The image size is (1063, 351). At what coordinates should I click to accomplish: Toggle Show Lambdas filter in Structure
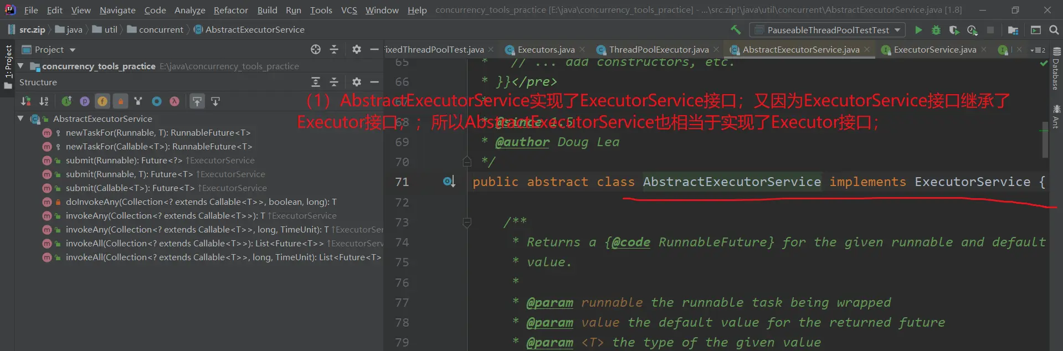pos(174,101)
